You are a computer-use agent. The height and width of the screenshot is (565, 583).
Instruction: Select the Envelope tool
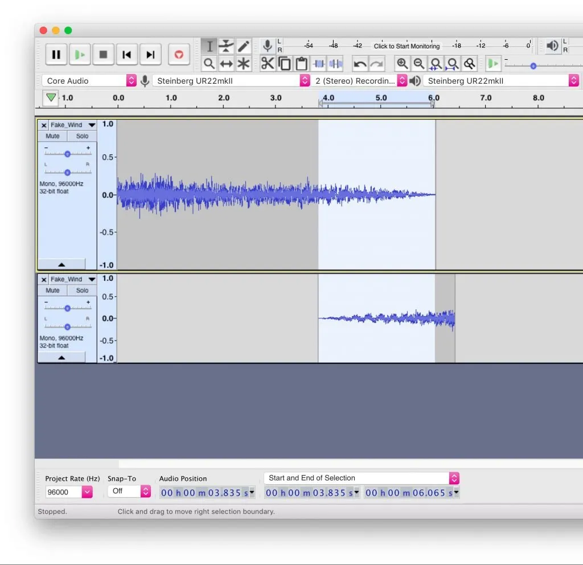226,47
